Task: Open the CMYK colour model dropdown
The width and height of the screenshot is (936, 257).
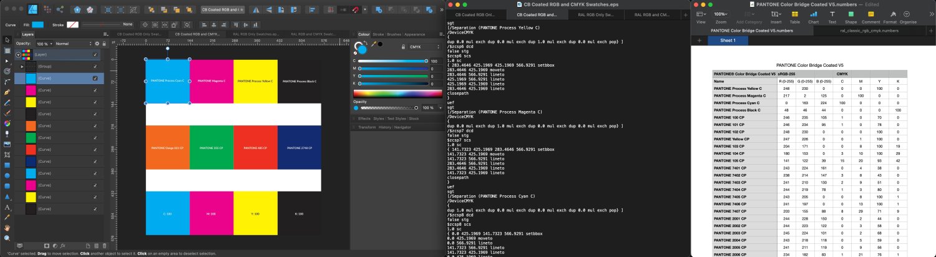Action: click(415, 46)
